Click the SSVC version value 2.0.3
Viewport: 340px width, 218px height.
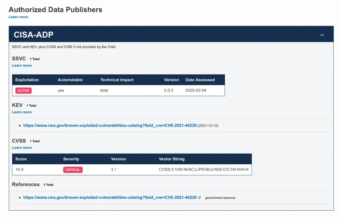[168, 90]
